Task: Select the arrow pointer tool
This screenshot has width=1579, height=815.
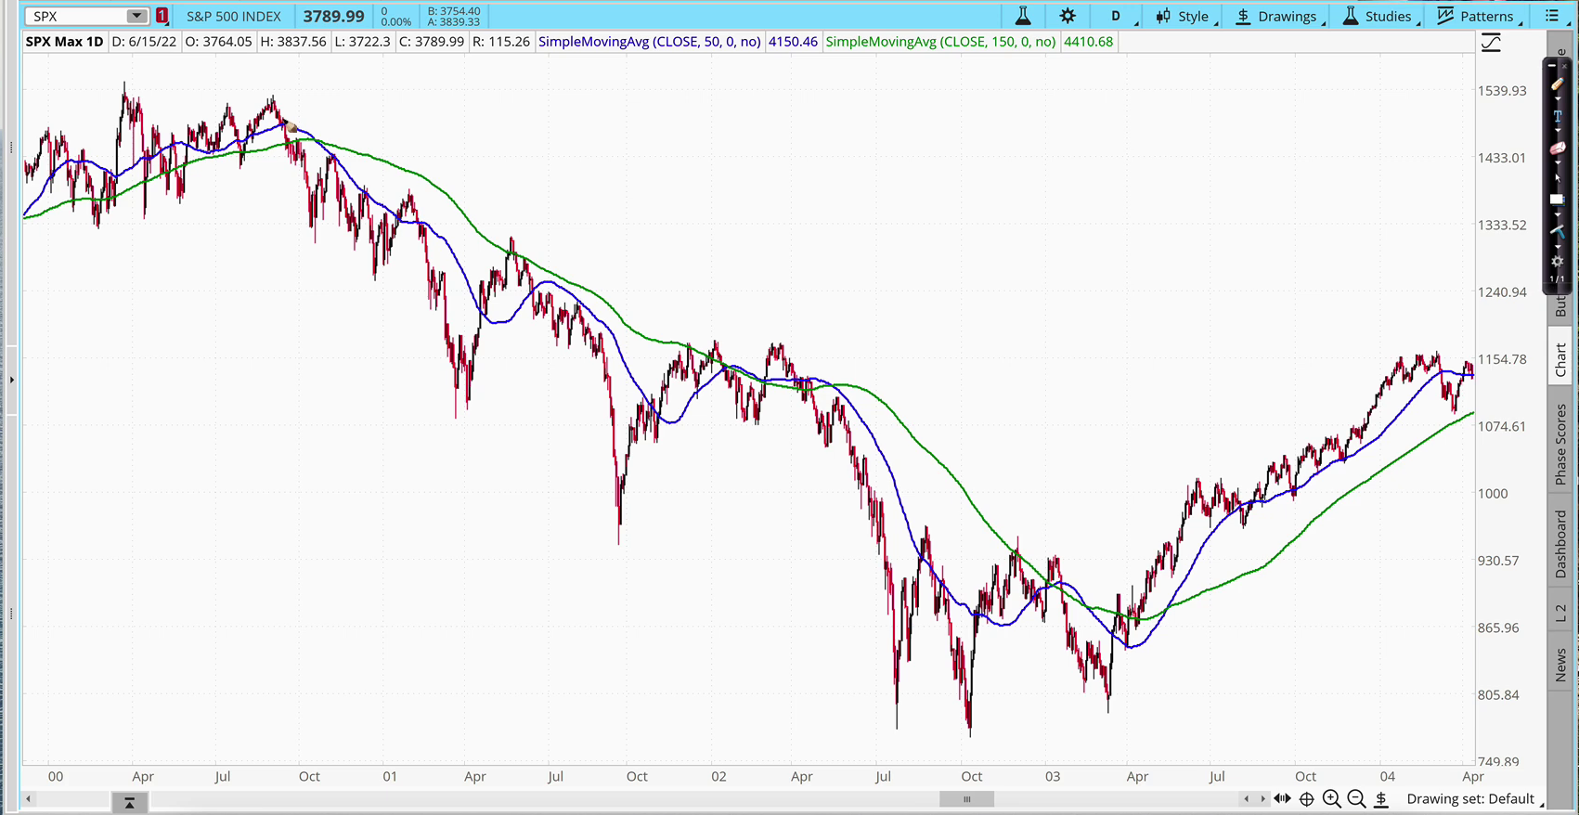Action: pos(1558,178)
